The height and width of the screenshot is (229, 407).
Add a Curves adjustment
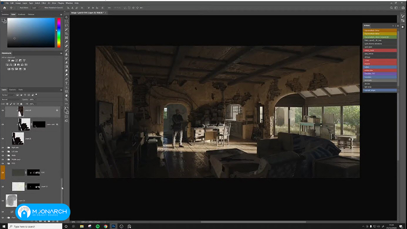click(x=17, y=61)
